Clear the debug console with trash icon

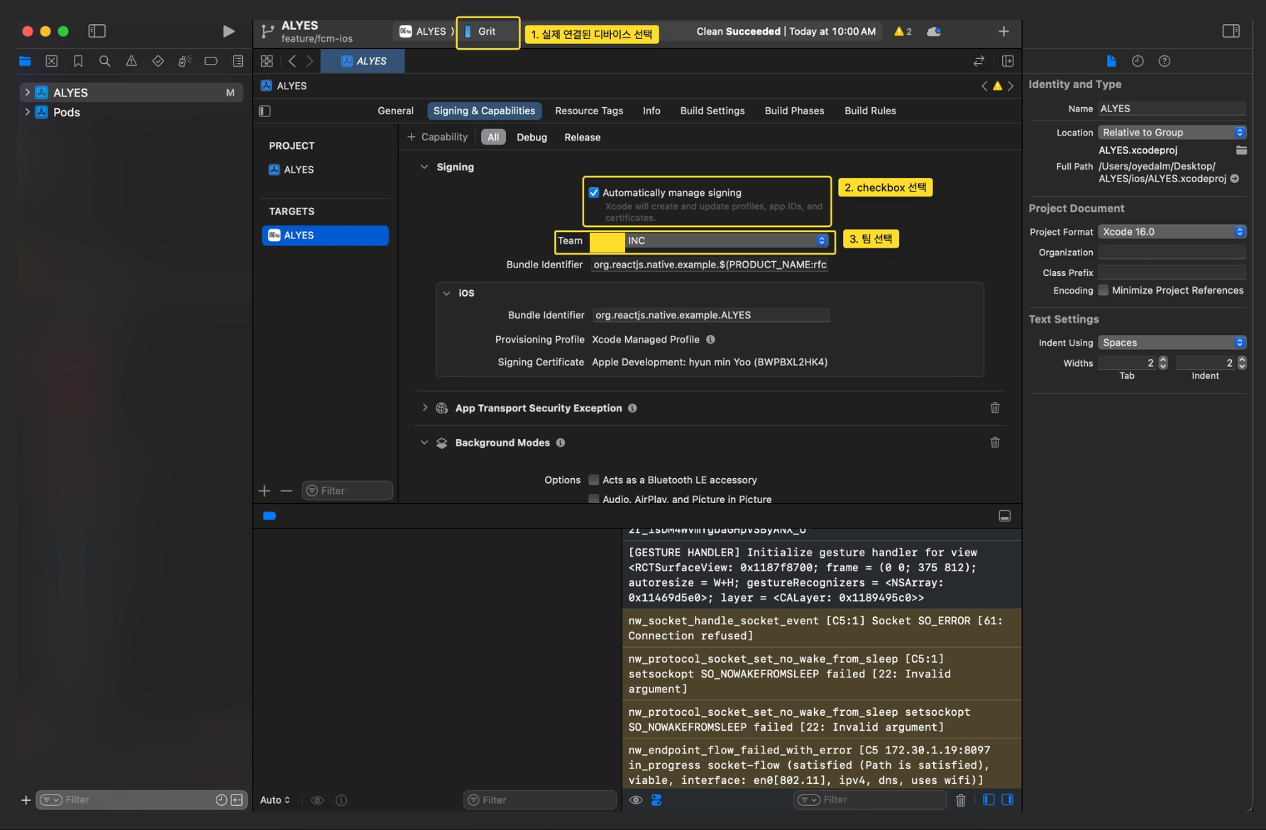(961, 800)
